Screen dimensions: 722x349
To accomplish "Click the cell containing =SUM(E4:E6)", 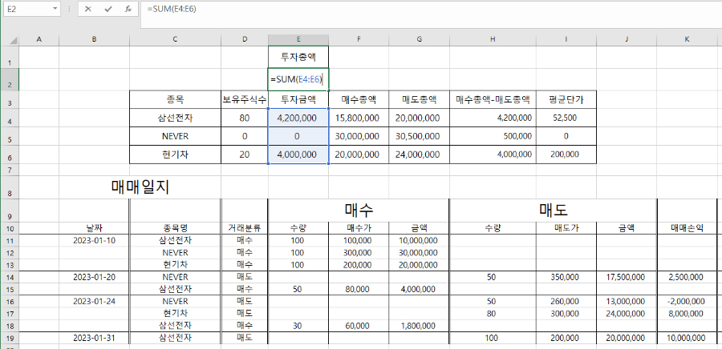I will click(x=298, y=79).
